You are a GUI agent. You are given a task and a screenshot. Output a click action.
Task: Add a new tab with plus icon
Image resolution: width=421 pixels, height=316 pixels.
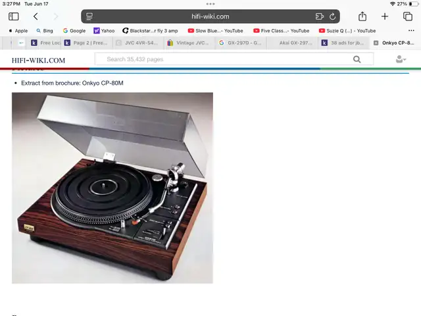click(385, 16)
